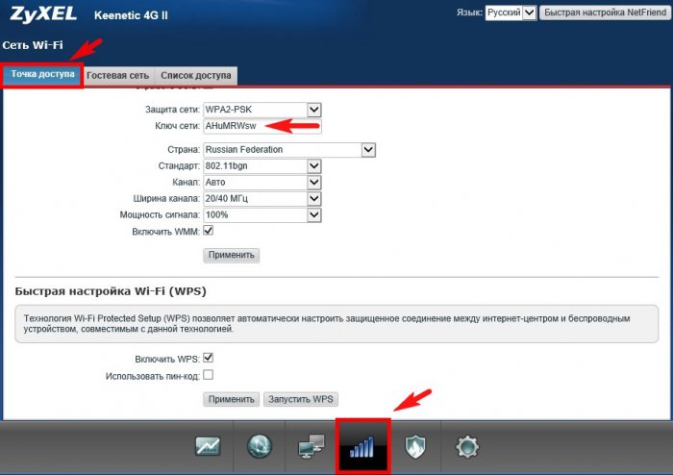The image size is (673, 475).
Task: Open the Защита сети WPA2-PSK dropdown
Action: pos(262,110)
